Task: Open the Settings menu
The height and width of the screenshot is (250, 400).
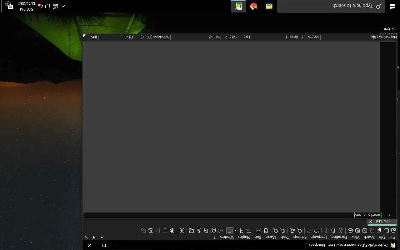Action: (300, 237)
